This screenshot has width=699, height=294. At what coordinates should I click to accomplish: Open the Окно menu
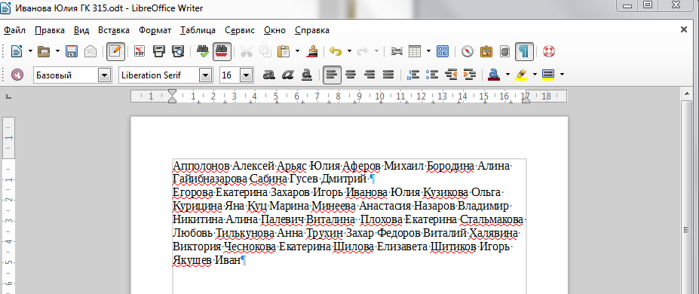pos(274,30)
